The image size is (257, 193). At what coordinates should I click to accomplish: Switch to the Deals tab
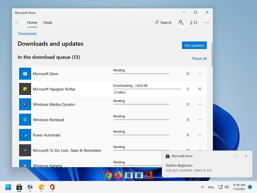[48, 23]
